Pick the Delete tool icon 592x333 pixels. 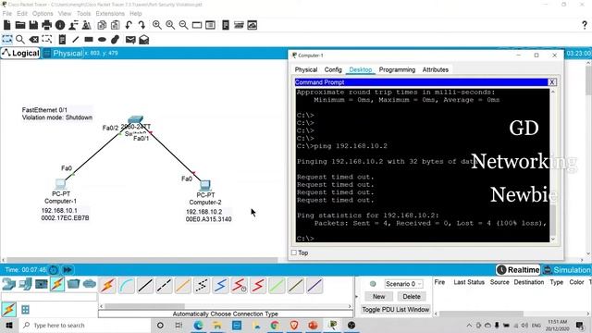(x=33, y=39)
